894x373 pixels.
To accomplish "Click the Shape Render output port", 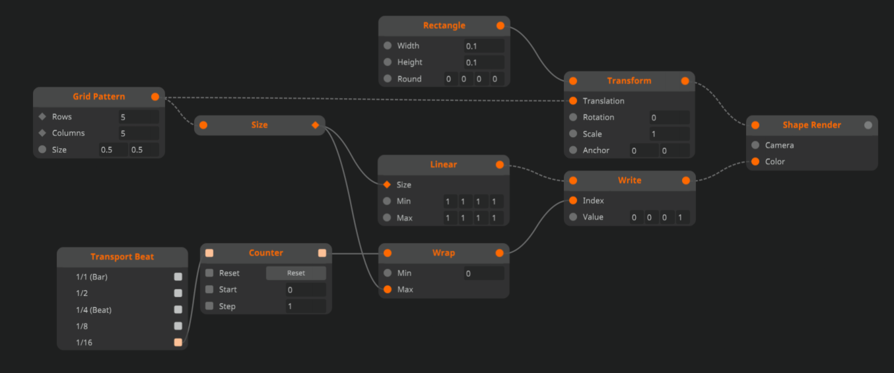I will point(868,125).
